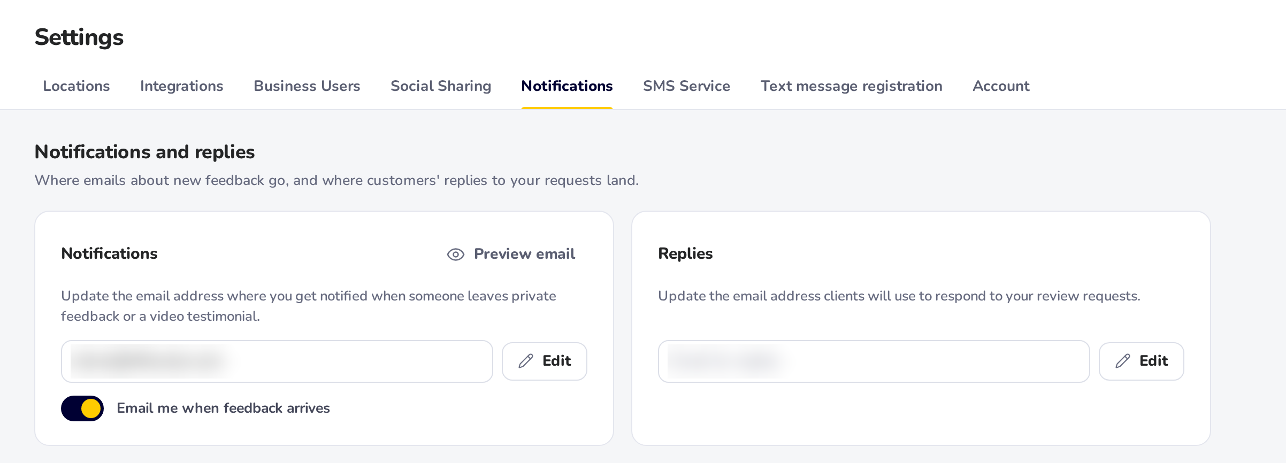
Task: Open the Locations tab
Action: [x=76, y=86]
